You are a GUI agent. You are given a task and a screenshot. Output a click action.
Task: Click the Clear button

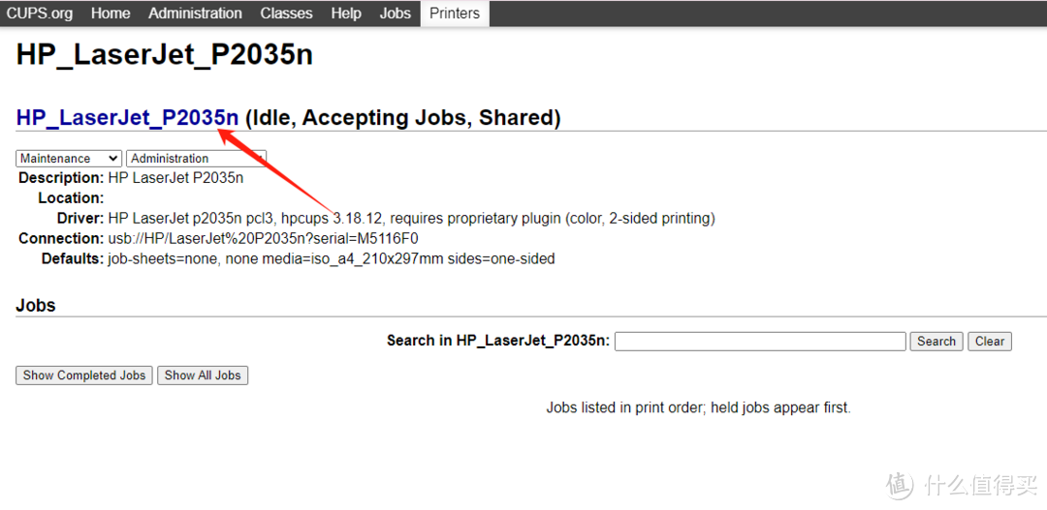(990, 341)
